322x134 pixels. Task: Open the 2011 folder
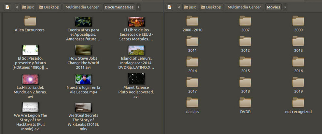192,41
